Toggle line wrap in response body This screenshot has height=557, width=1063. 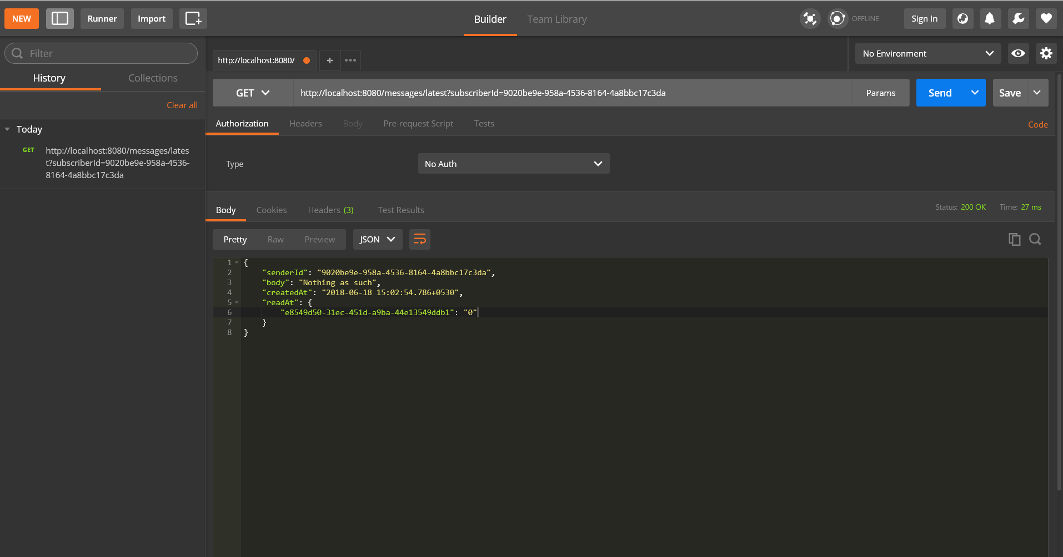420,239
